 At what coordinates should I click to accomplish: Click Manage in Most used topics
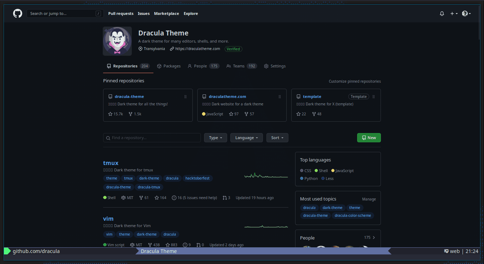click(369, 199)
